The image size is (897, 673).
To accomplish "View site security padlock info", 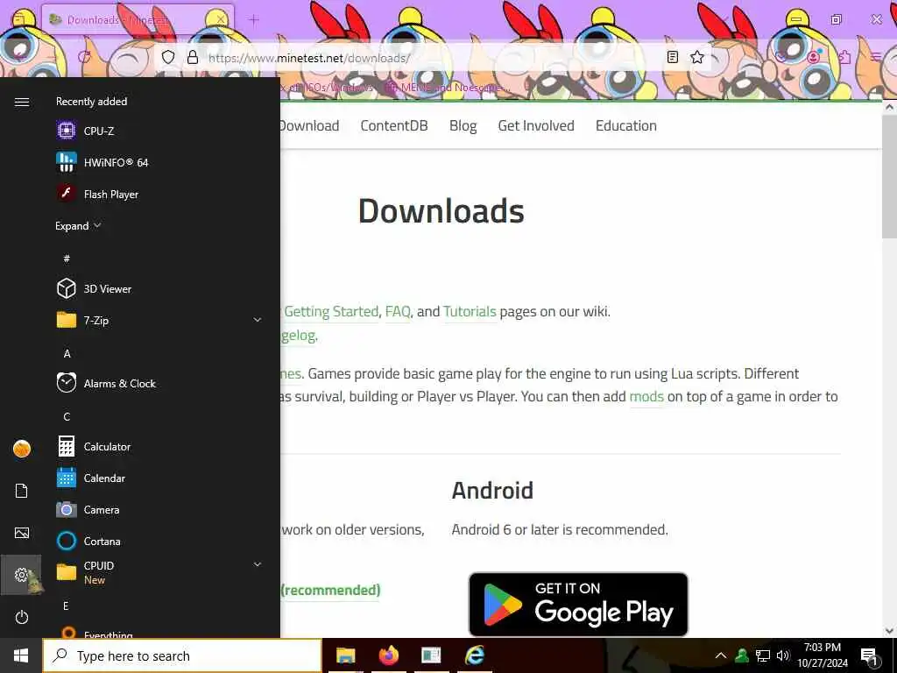I will click(x=193, y=57).
